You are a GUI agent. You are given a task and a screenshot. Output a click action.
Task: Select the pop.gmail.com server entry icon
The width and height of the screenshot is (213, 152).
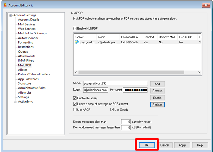(77, 42)
